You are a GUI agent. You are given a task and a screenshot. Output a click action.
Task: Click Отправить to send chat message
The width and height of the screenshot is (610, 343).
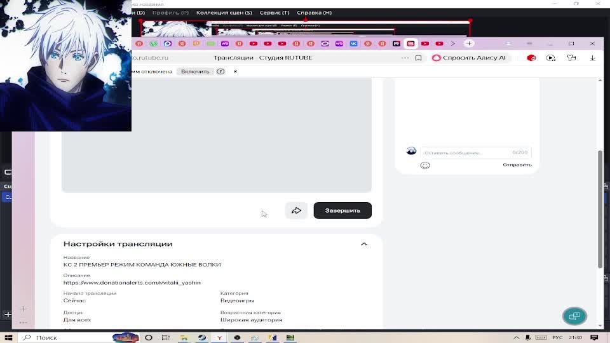517,165
